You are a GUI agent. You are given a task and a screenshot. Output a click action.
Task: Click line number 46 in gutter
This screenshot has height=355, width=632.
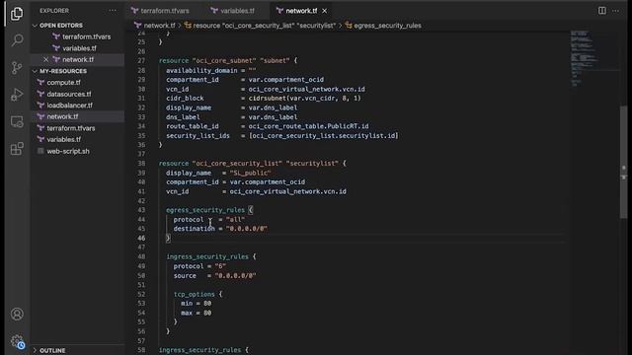(141, 238)
